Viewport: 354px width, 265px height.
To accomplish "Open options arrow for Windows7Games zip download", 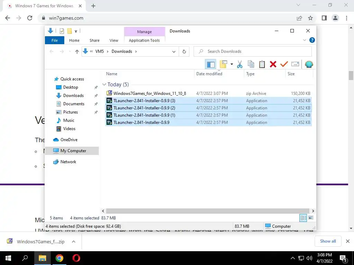I will [x=74, y=242].
